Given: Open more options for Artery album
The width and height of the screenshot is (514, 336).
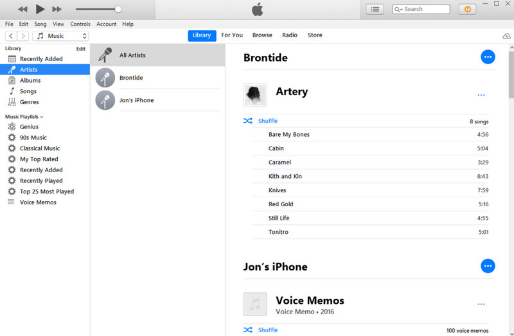Looking at the screenshot, I should pyautogui.click(x=481, y=95).
